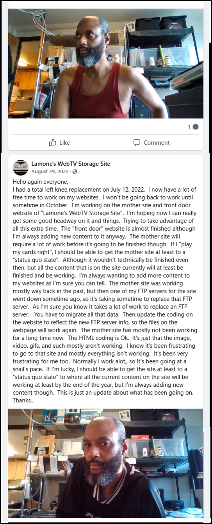Open the photo of man in red tank top
The image size is (212, 524).
(x=106, y=63)
